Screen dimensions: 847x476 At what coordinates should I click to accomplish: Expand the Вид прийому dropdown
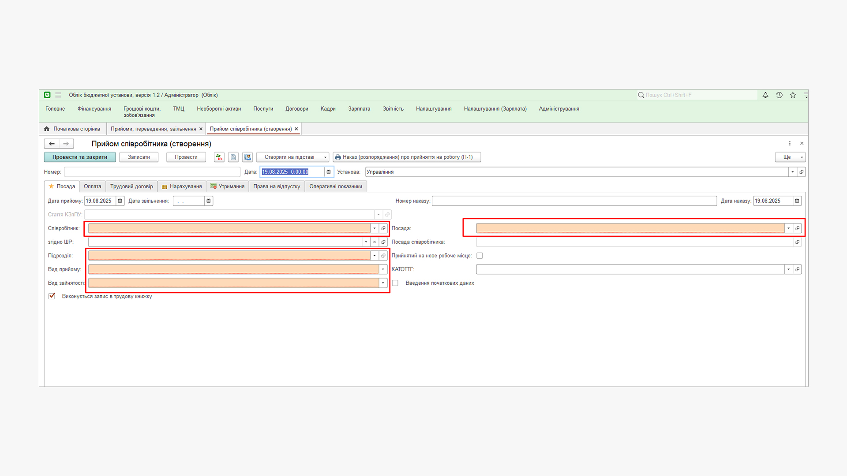(383, 269)
